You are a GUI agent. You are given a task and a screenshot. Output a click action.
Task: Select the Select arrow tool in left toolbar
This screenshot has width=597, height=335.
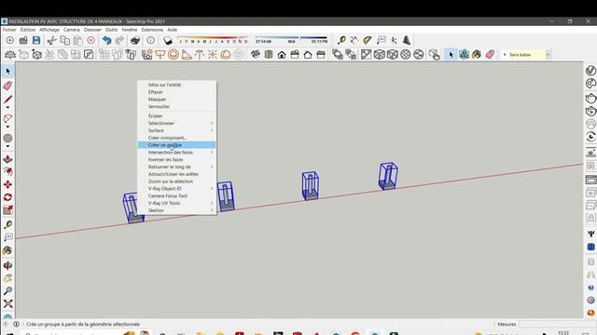8,72
